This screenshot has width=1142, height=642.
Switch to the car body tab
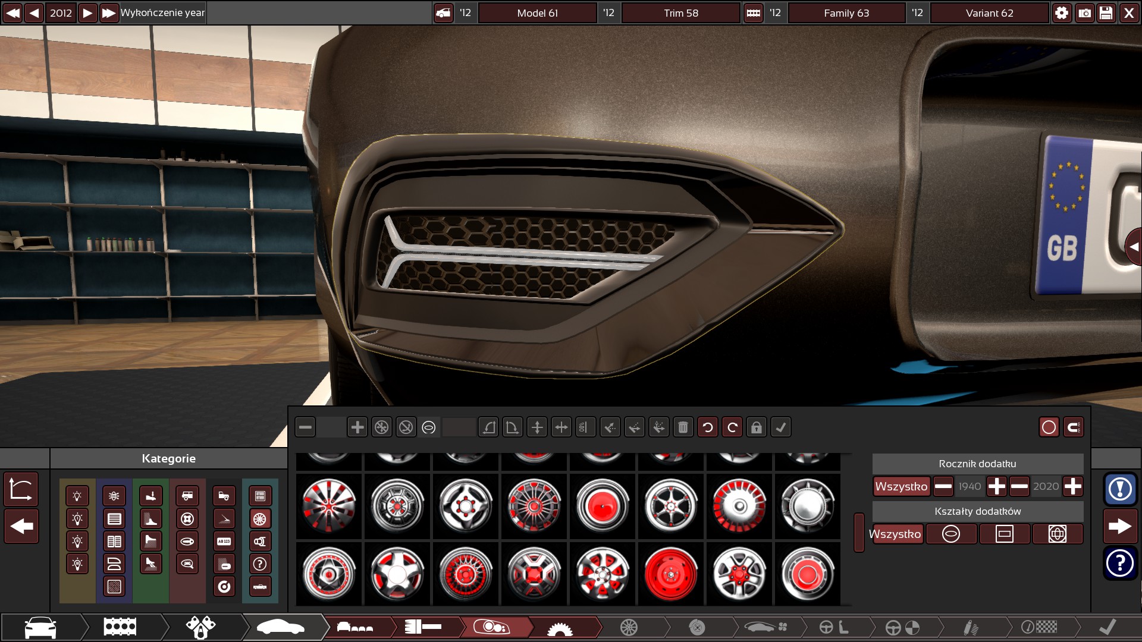click(280, 627)
